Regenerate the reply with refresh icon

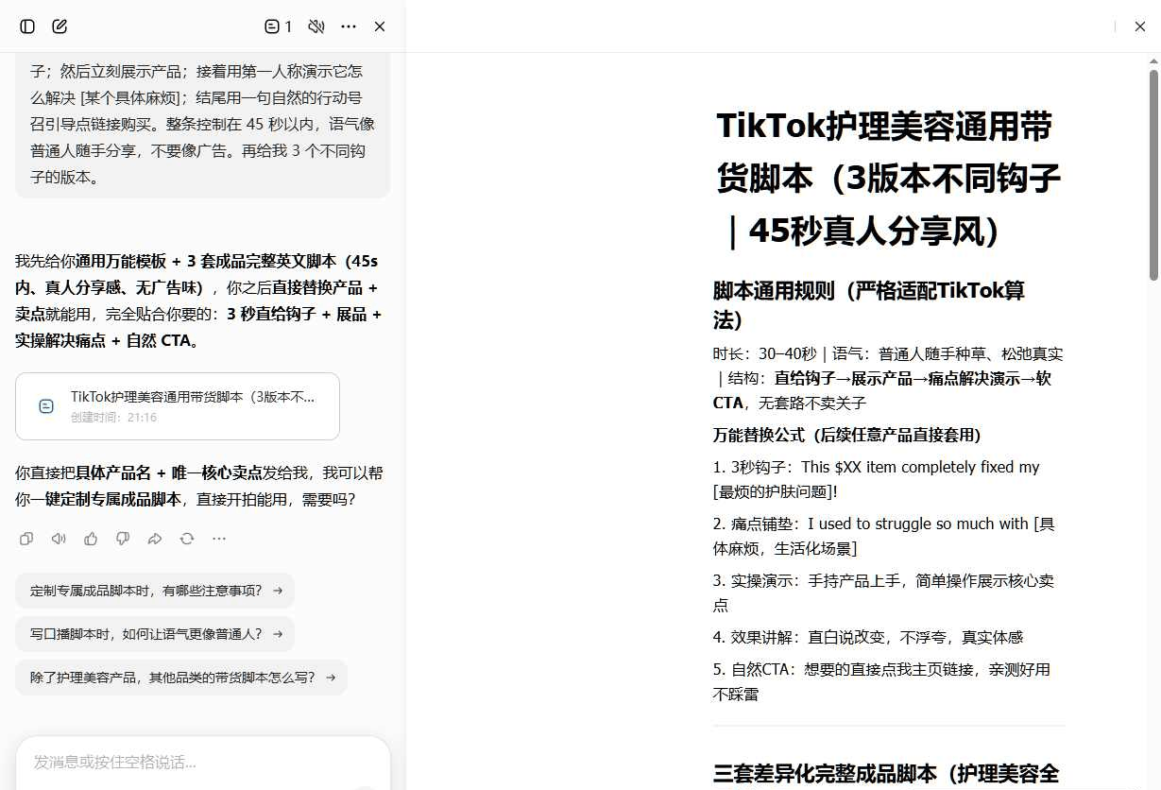(x=187, y=539)
